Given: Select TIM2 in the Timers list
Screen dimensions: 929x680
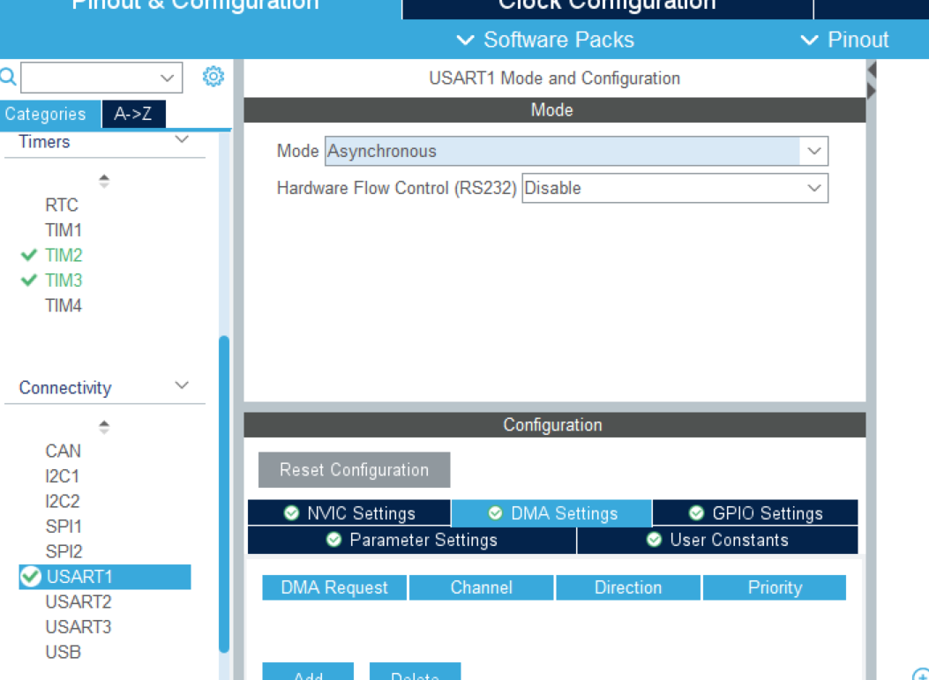Looking at the screenshot, I should point(64,255).
